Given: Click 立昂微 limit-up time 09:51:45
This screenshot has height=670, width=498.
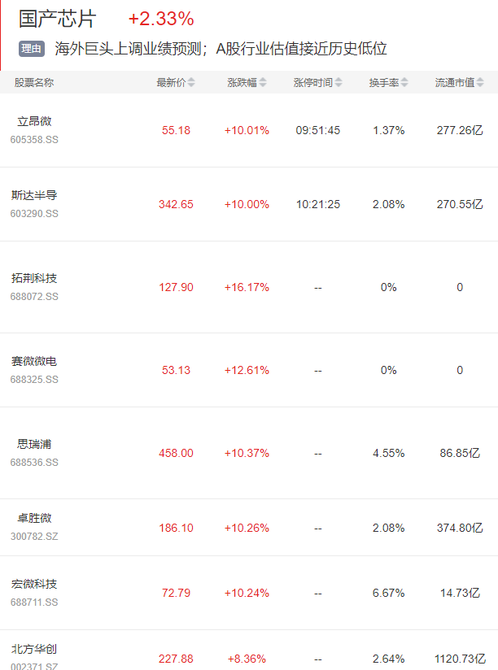Looking at the screenshot, I should (x=318, y=130).
